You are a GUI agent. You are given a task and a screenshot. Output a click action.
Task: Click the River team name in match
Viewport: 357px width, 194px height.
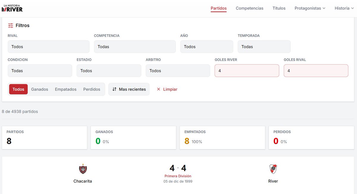(273, 181)
